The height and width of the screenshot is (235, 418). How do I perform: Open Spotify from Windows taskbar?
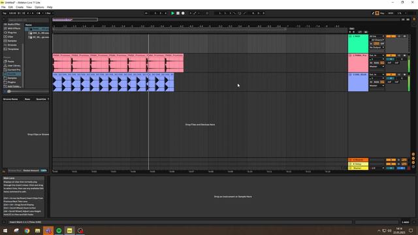click(x=59, y=230)
